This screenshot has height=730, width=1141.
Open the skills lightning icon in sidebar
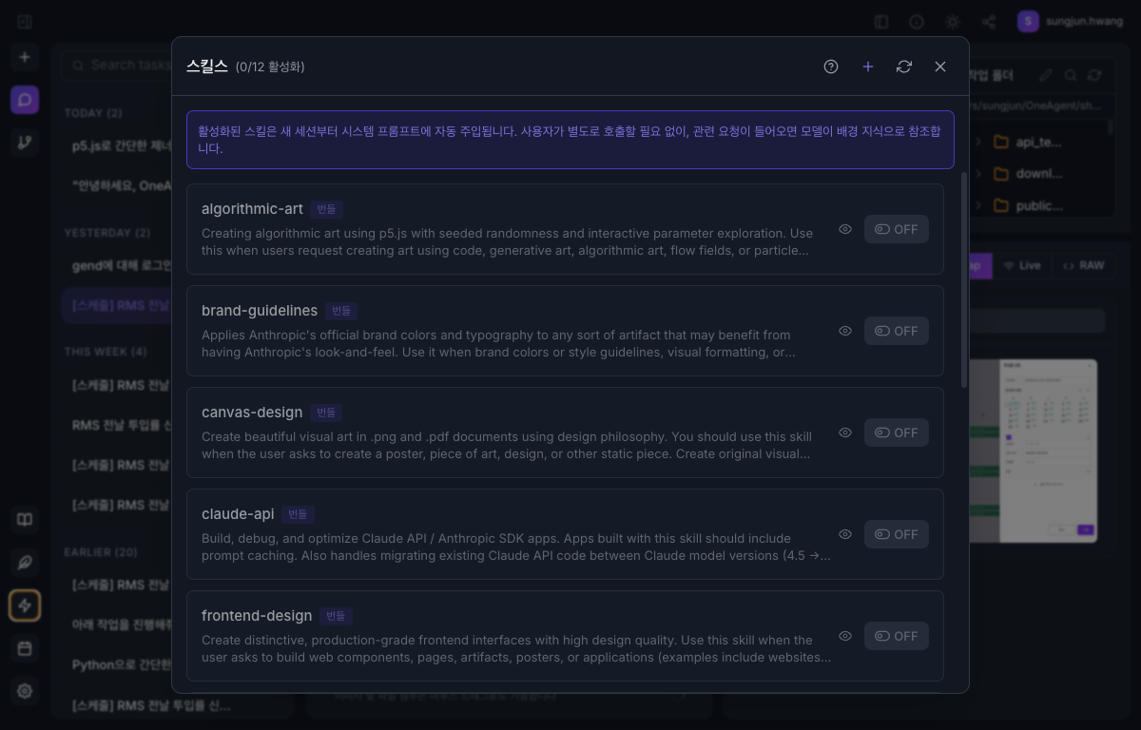point(25,605)
